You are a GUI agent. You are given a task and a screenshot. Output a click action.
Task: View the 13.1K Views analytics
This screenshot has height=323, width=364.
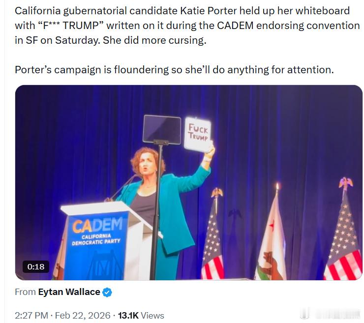coord(140,315)
